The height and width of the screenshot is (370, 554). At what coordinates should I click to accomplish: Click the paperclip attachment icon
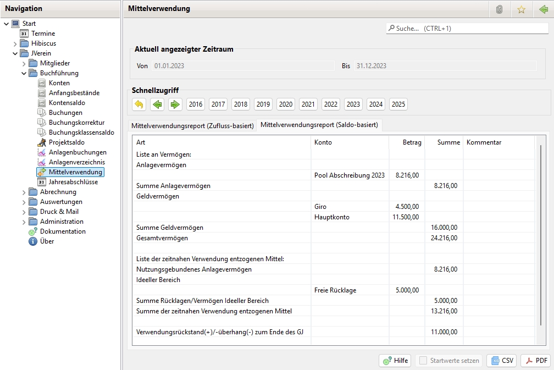coord(499,9)
